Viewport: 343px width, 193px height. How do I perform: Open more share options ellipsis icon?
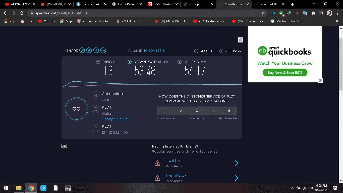(103, 51)
